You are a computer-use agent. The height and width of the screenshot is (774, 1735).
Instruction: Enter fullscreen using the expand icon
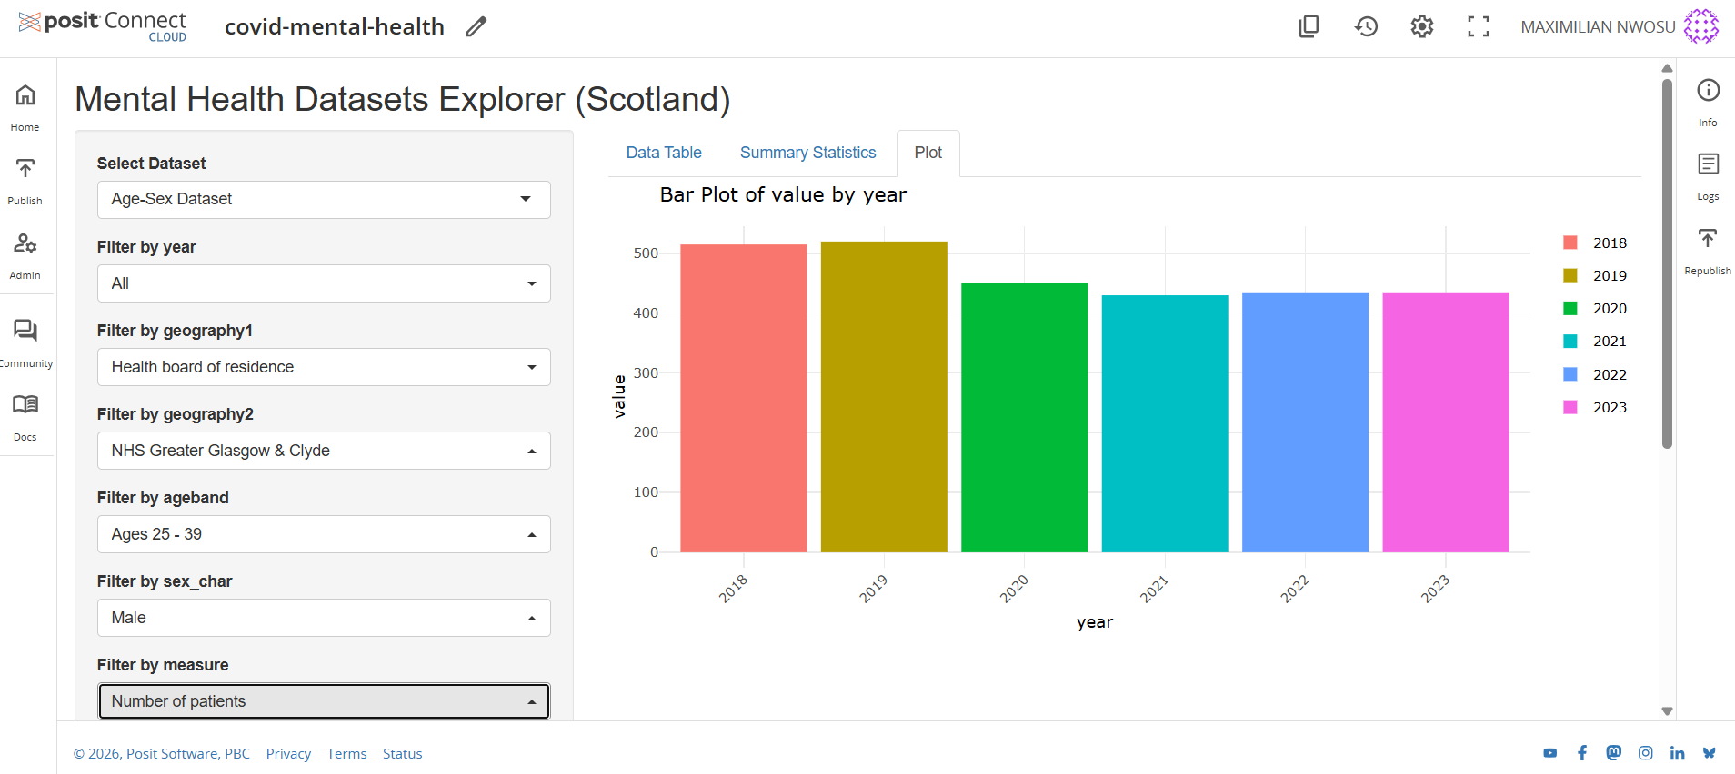tap(1478, 27)
